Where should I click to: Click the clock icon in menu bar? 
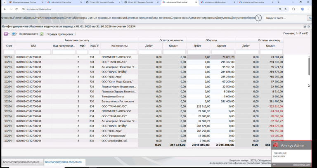point(258,18)
